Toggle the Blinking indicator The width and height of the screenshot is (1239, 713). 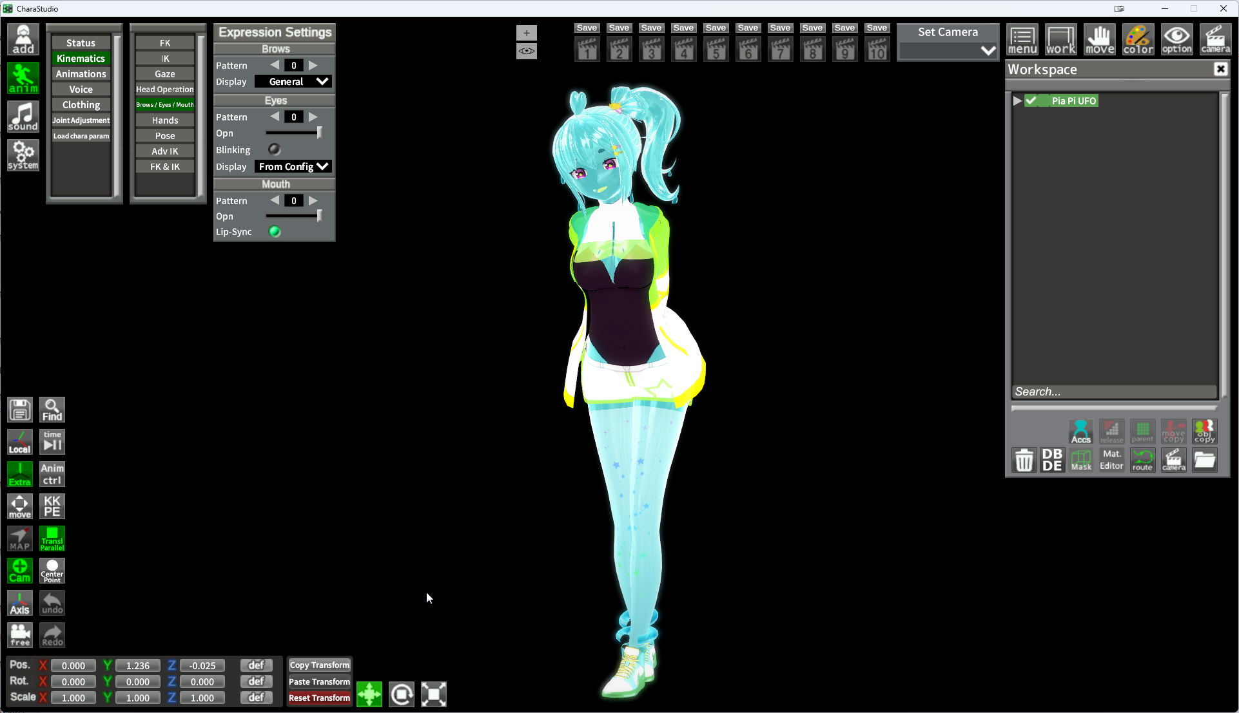(274, 149)
